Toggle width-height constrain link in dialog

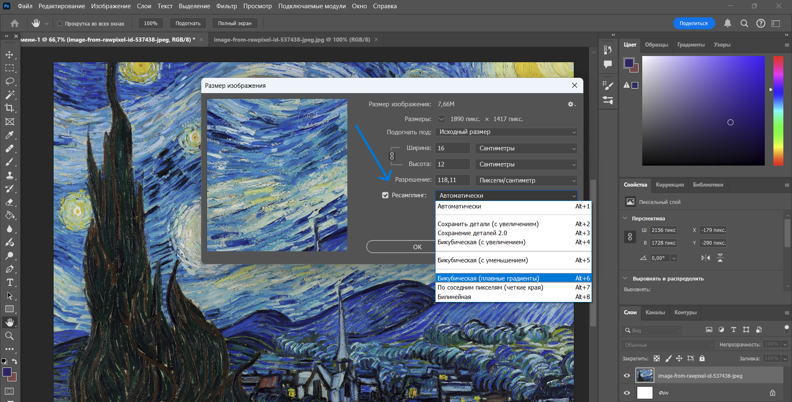coord(392,156)
